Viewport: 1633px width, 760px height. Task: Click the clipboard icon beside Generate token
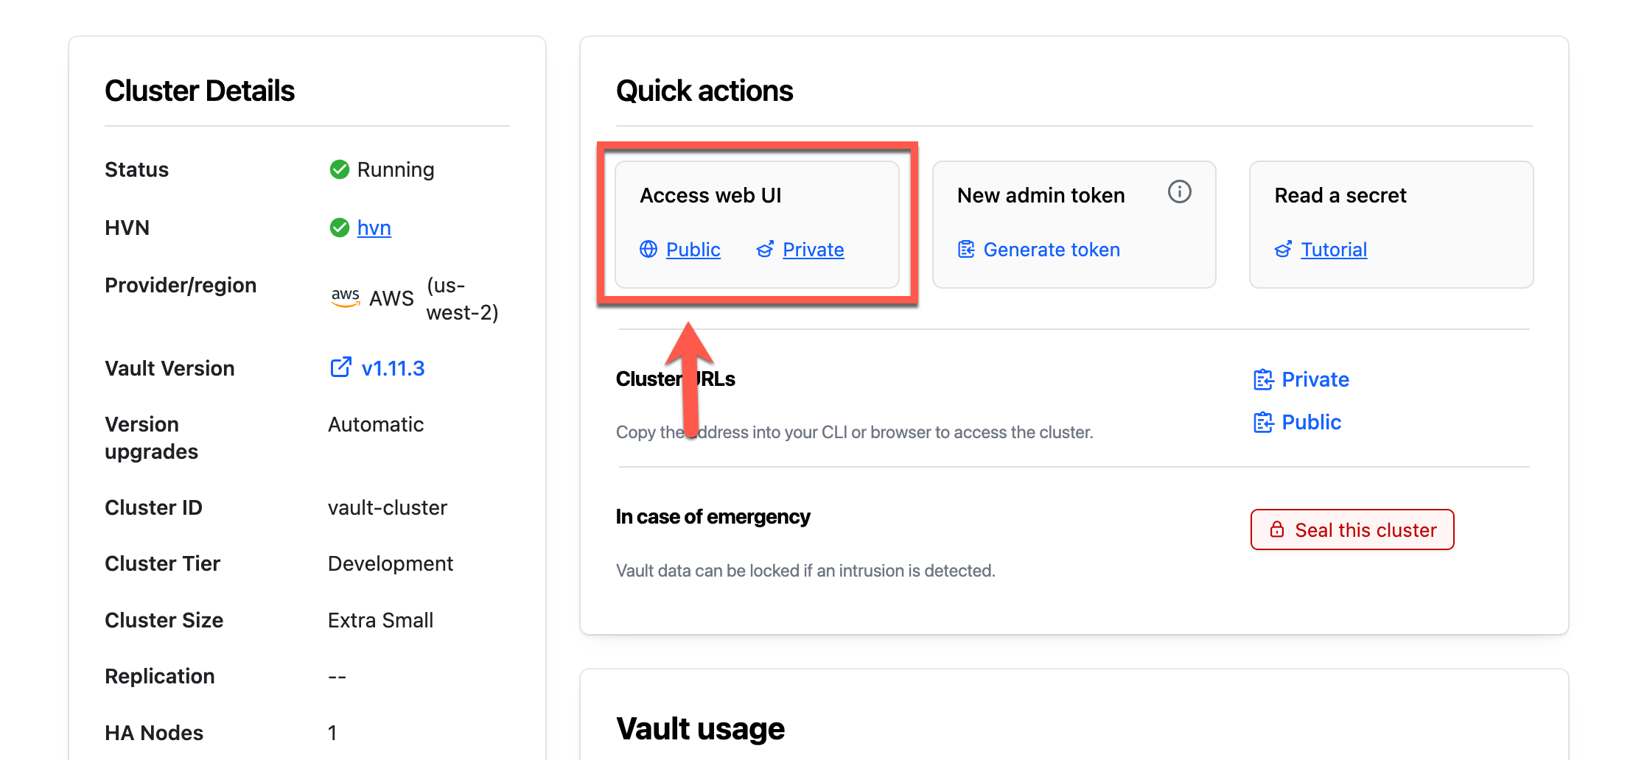pyautogui.click(x=966, y=250)
